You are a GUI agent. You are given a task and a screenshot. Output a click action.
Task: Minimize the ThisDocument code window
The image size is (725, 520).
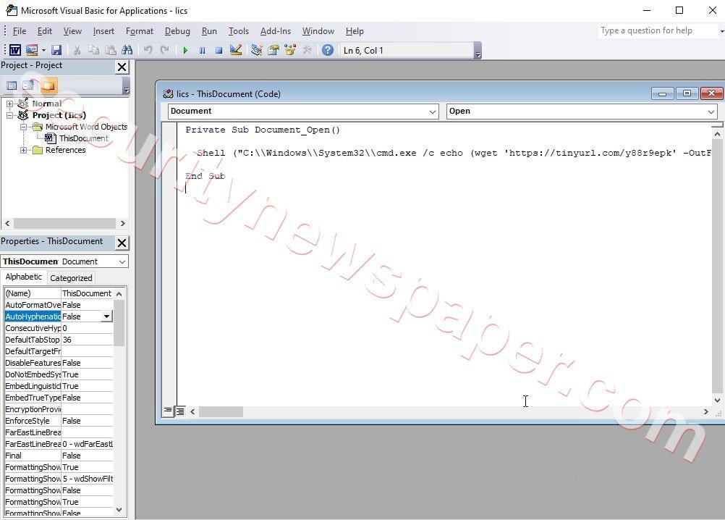(x=663, y=93)
